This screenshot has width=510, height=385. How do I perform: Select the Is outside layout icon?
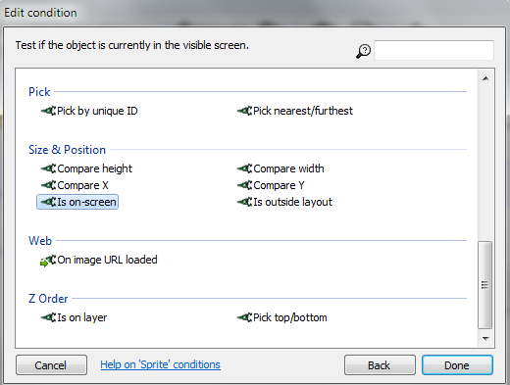click(244, 202)
